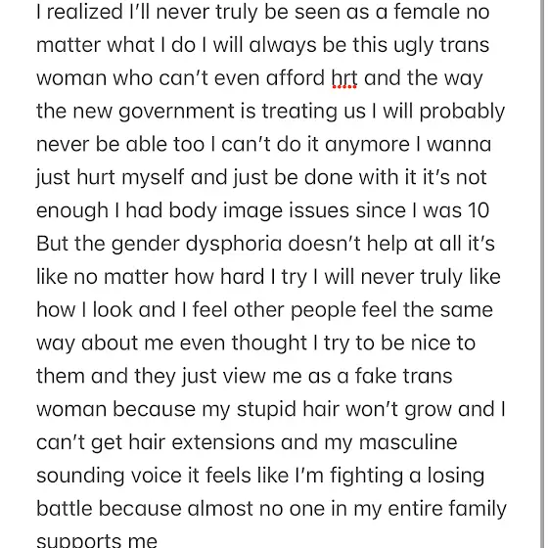The height and width of the screenshot is (548, 548).
Task: Click on the word "extensions"
Action: [223, 442]
